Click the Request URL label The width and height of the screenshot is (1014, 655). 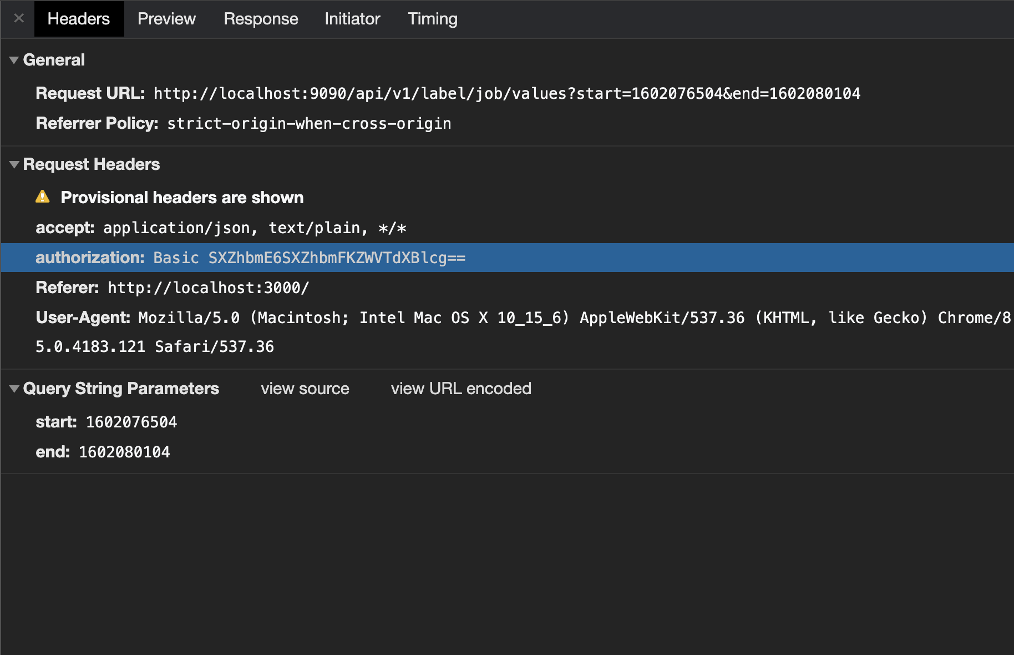click(x=90, y=93)
